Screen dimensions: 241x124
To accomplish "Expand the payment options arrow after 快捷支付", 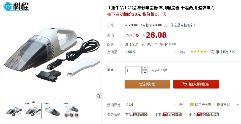I will click(237, 105).
